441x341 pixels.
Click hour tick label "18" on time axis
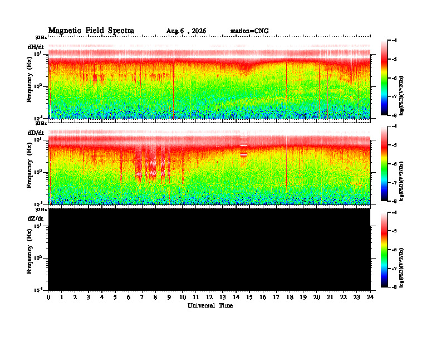(x=290, y=297)
